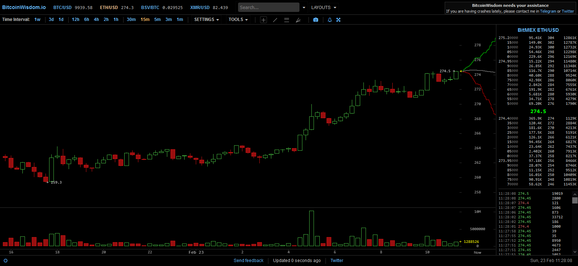The image size is (578, 266).
Task: Click the trades list scrollbar thumb
Action: [575, 200]
